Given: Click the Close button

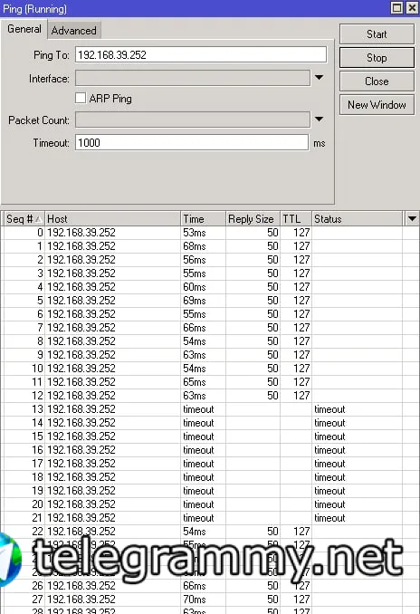Looking at the screenshot, I should click(x=377, y=82).
